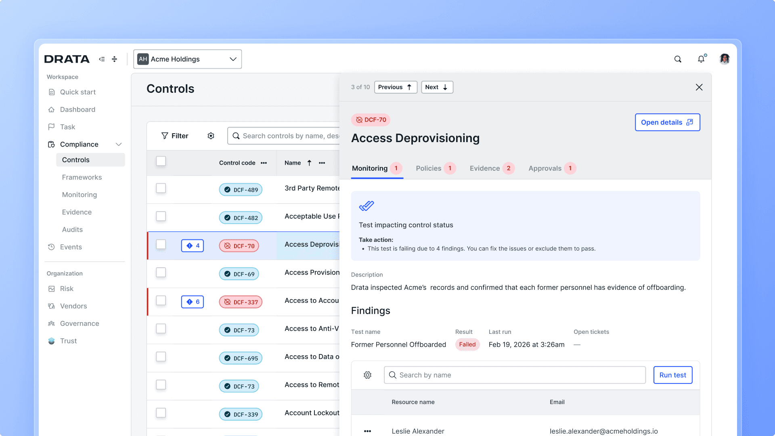Toggle the select-all header checkbox
The width and height of the screenshot is (775, 436).
pos(161,161)
